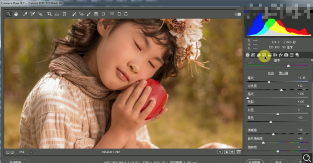Click the Vibrance value field -48
This screenshot has height=163, width=313.
tap(300, 138)
